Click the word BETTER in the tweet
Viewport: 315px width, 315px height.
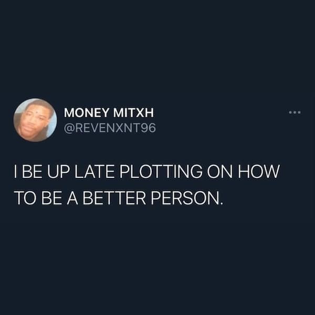coord(114,198)
